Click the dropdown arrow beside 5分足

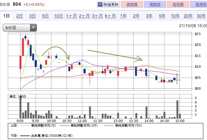[33, 28]
